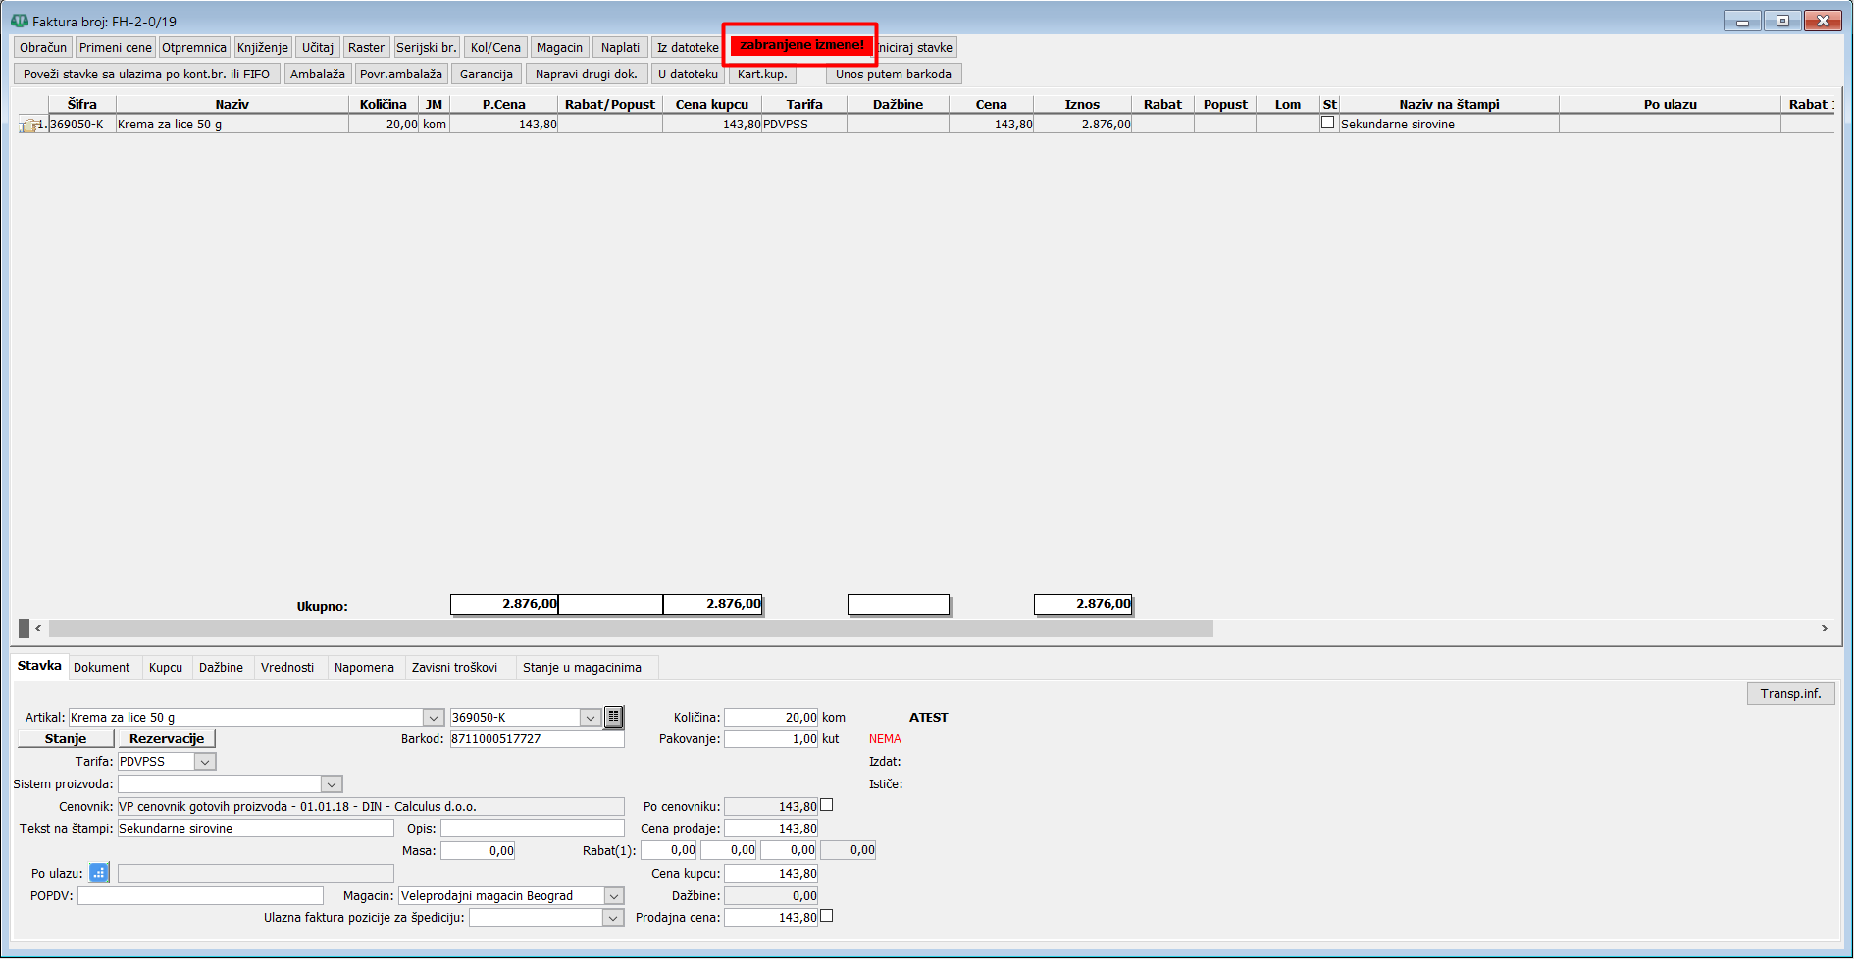The width and height of the screenshot is (1854, 959).
Task: Toggle the St checkbox in item row
Action: click(1327, 123)
